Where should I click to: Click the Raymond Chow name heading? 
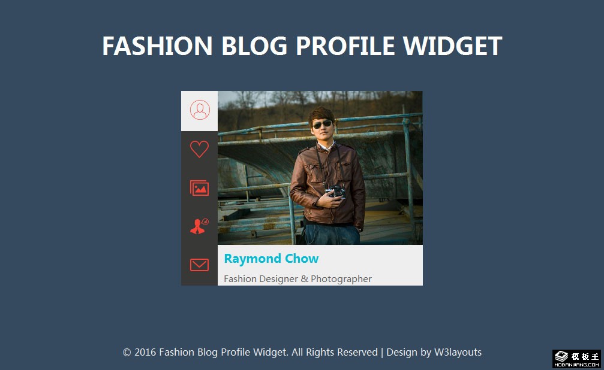tap(271, 259)
